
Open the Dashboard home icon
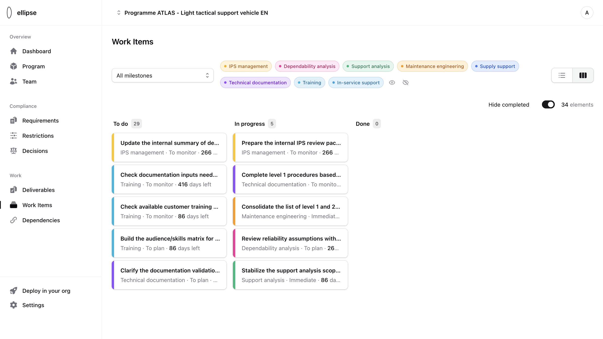14,51
